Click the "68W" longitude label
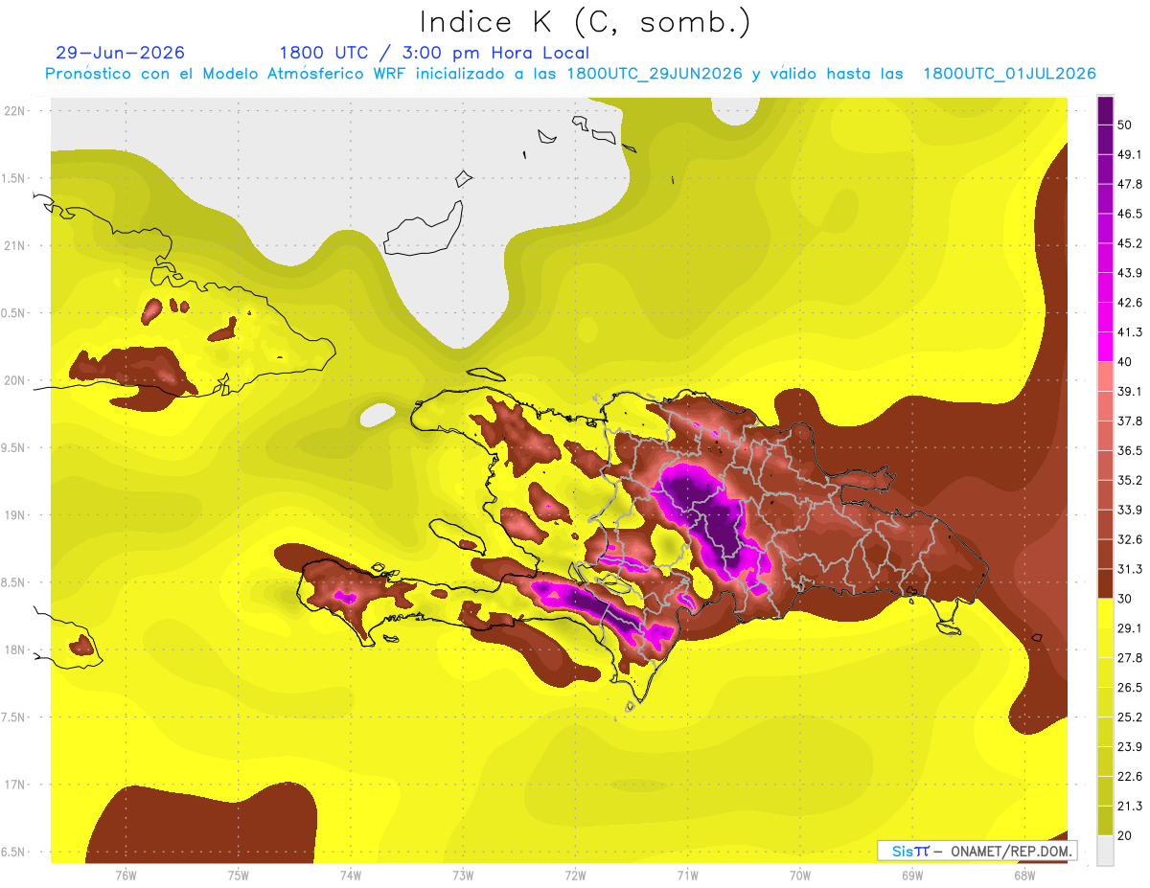1150x888 pixels. pos(1023,875)
